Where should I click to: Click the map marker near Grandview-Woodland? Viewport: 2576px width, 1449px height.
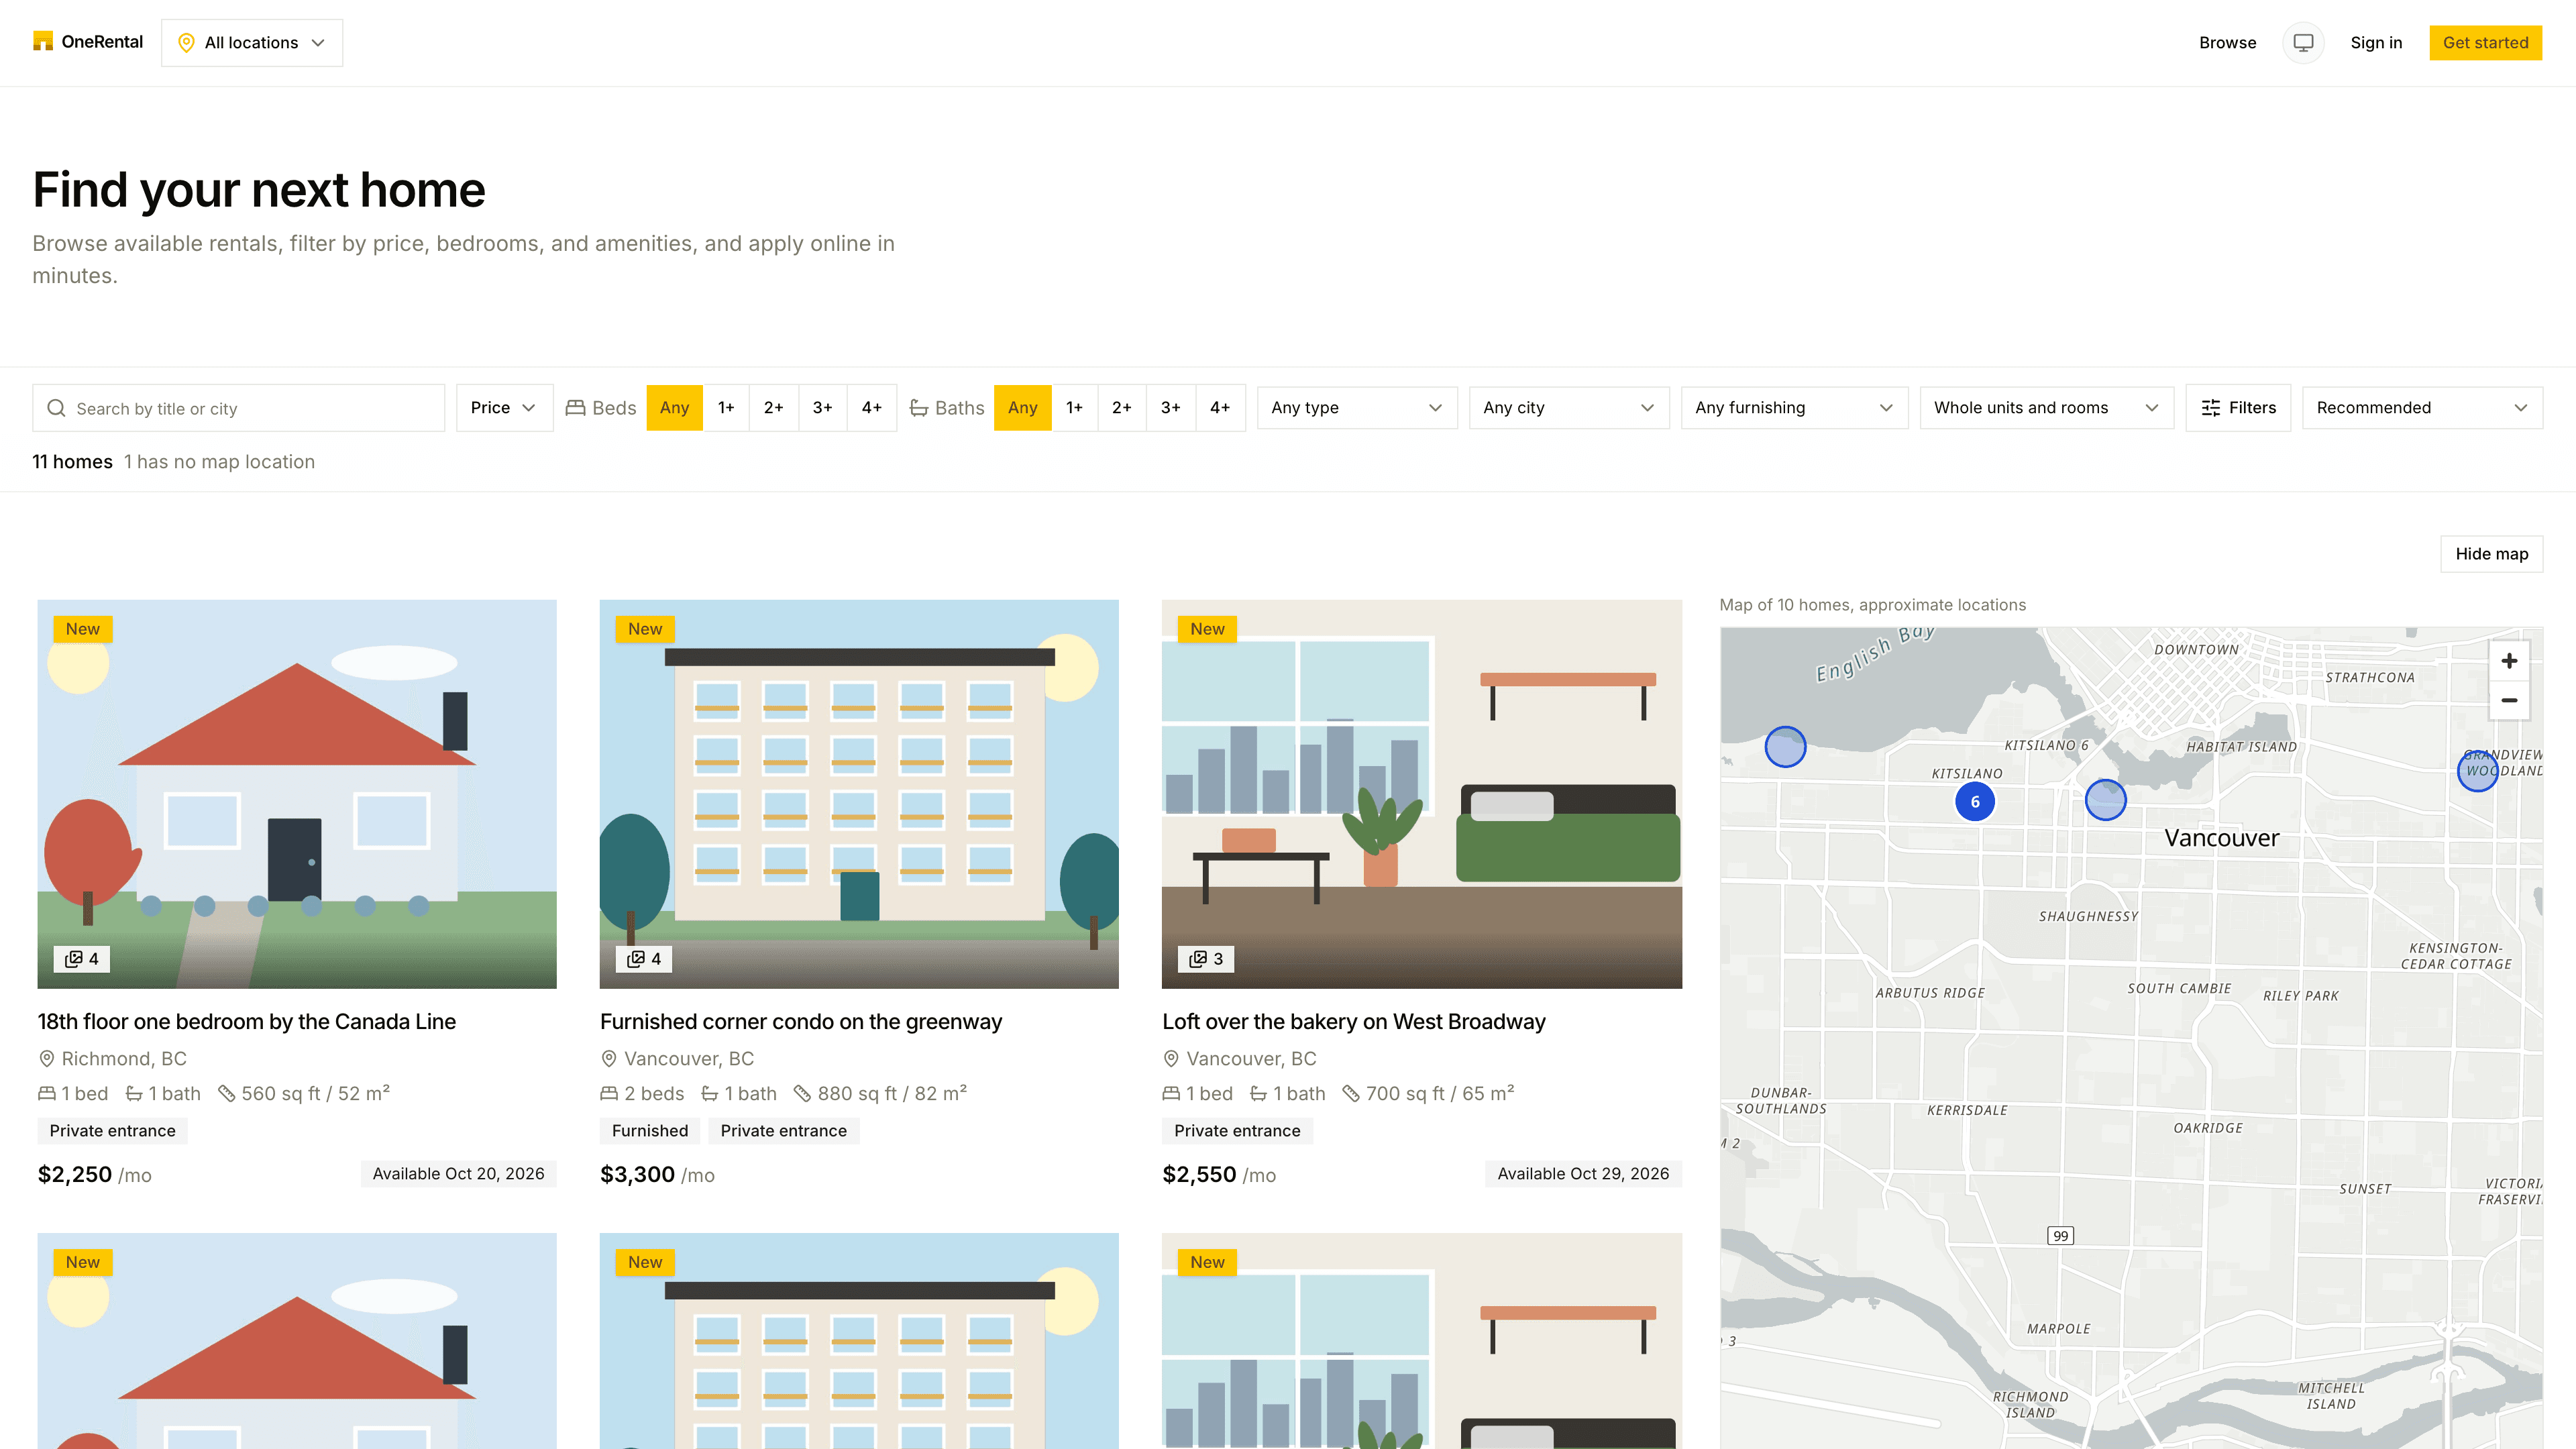(2477, 771)
